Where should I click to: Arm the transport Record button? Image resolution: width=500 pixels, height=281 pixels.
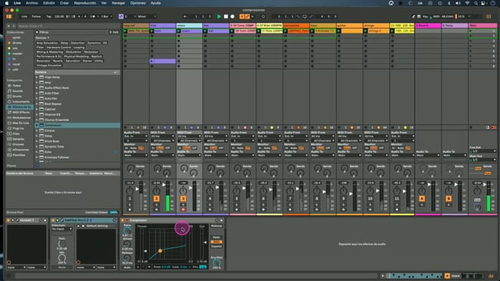point(233,16)
